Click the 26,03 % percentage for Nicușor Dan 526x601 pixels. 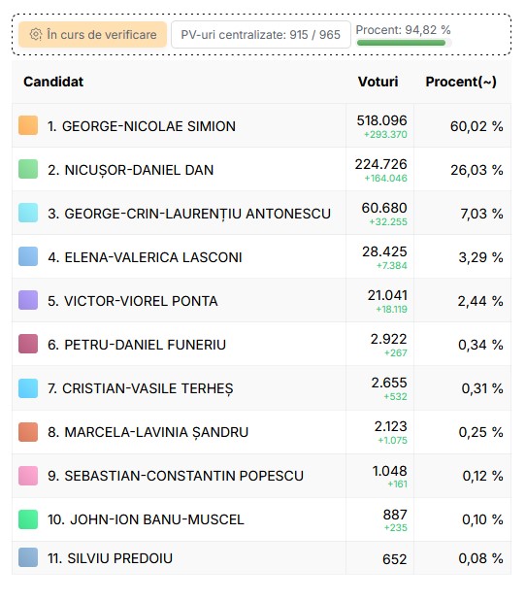click(477, 170)
